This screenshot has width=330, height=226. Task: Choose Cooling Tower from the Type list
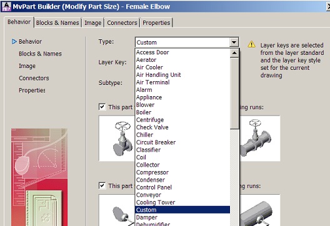click(182, 202)
